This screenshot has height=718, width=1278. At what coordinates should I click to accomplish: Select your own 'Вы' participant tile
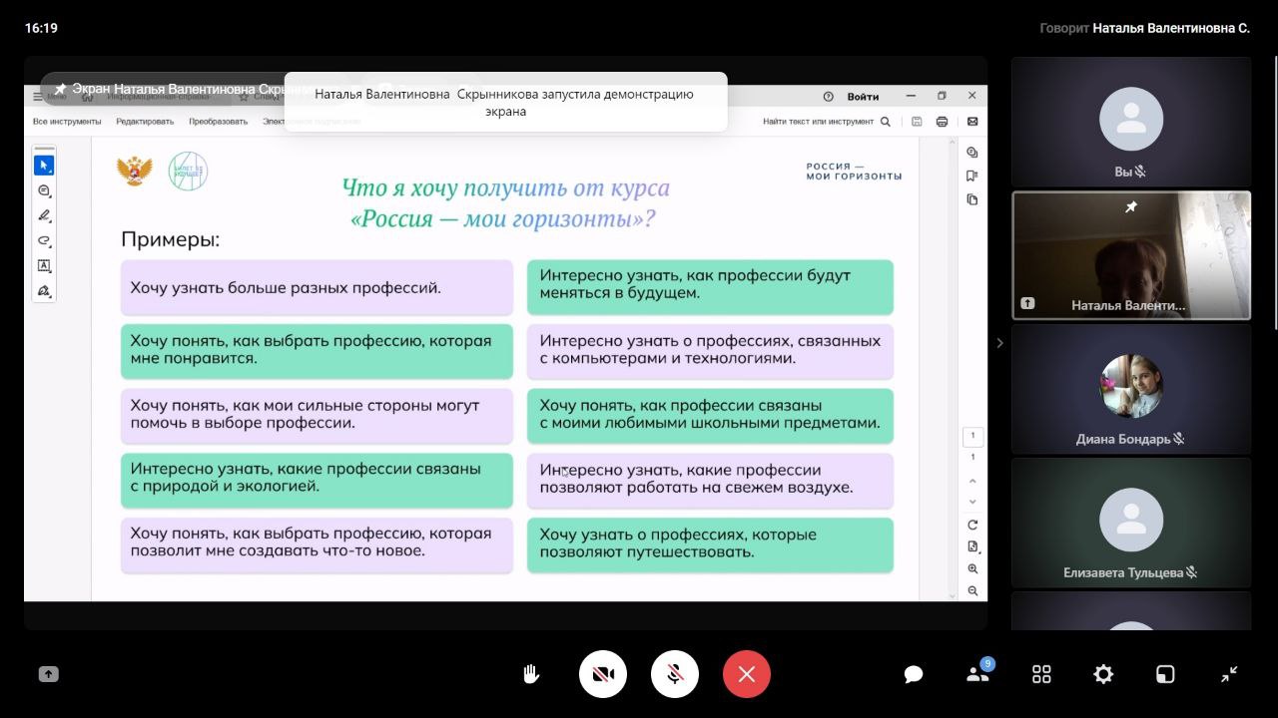point(1131,122)
